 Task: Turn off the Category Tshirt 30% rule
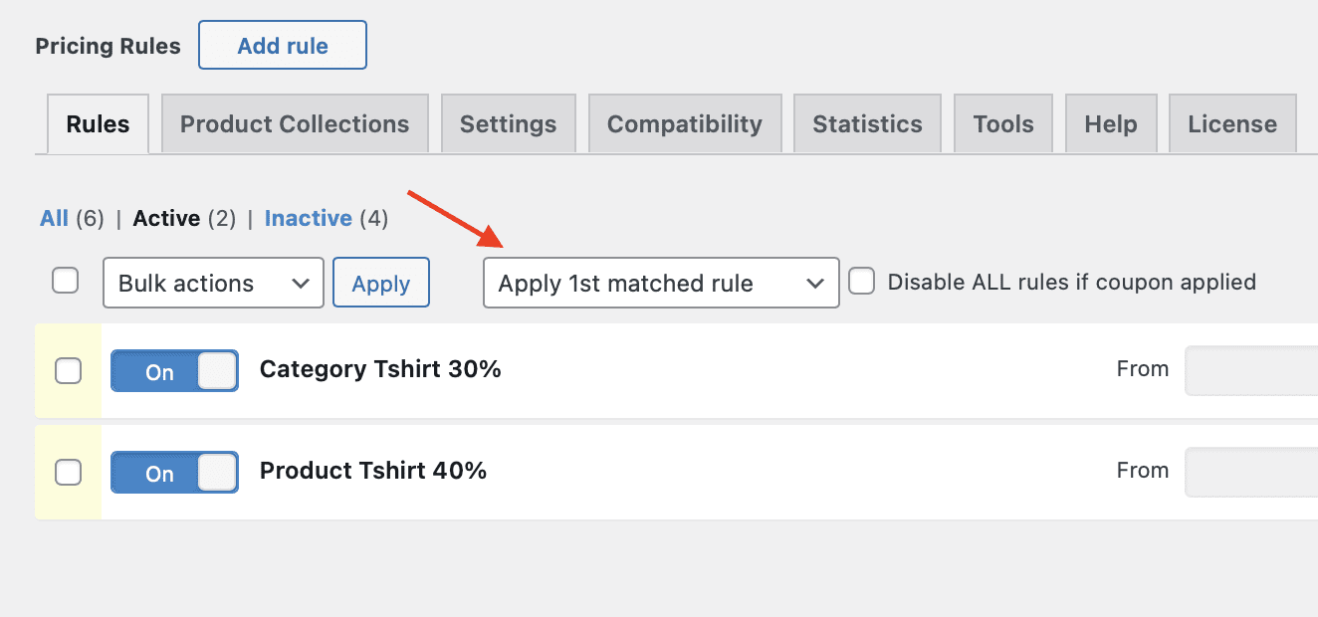(174, 370)
